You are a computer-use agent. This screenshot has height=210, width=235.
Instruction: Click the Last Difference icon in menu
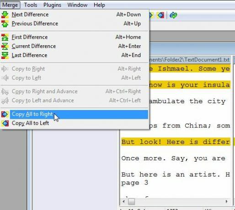[x=5, y=55]
